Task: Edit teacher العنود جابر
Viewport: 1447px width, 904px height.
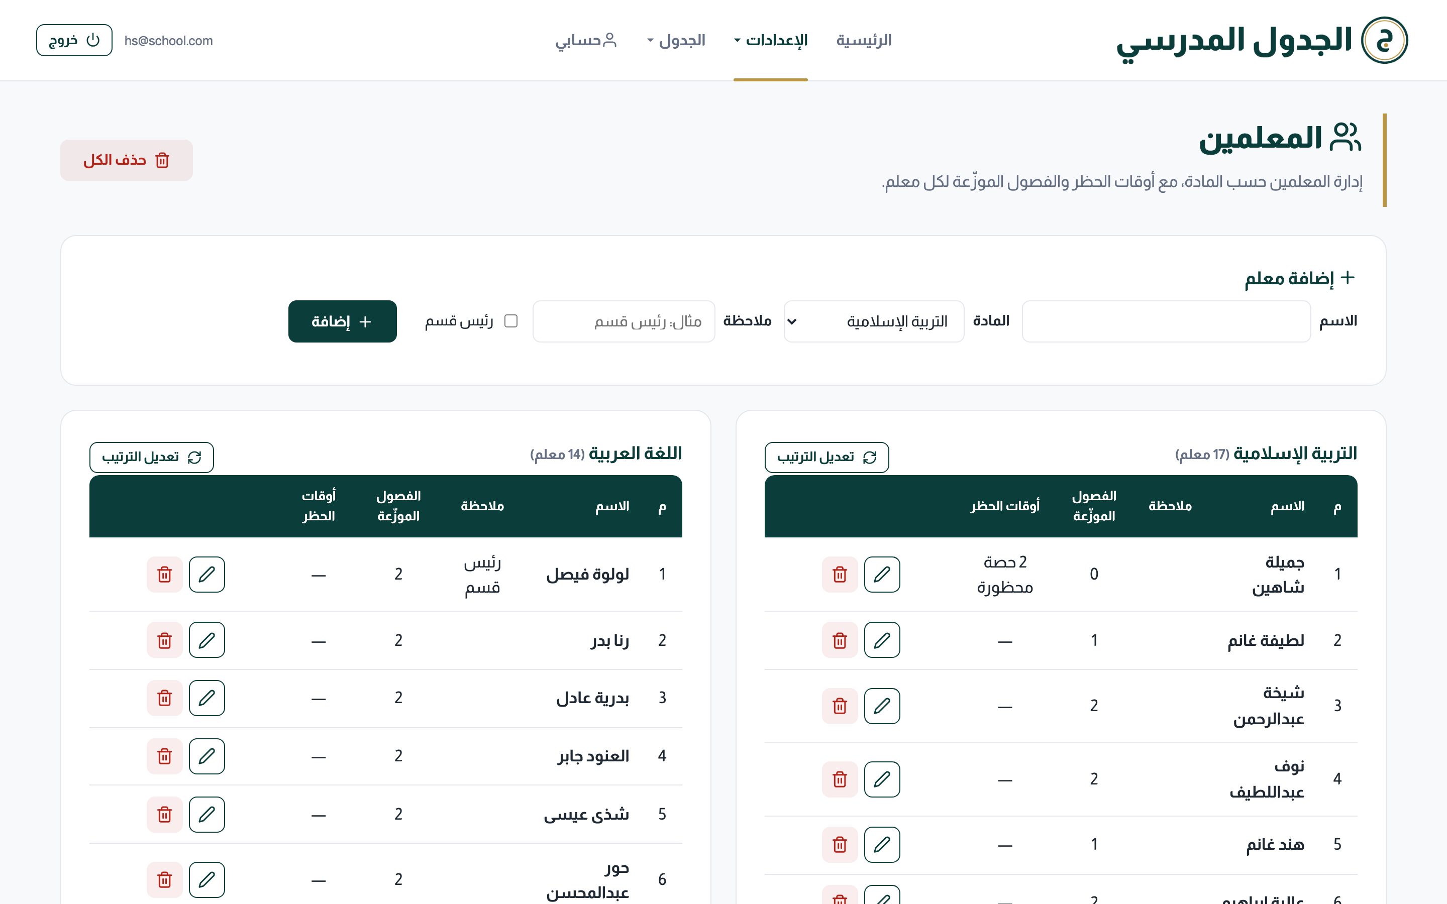Action: click(x=207, y=756)
